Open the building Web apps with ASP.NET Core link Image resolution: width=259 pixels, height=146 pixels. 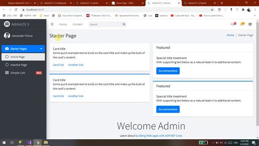[x=159, y=135]
